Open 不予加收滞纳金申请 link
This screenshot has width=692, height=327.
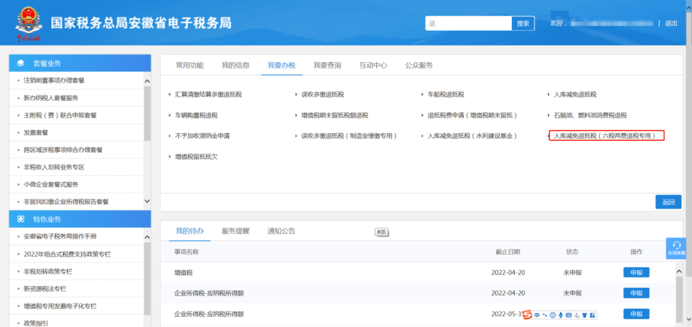[x=202, y=136]
